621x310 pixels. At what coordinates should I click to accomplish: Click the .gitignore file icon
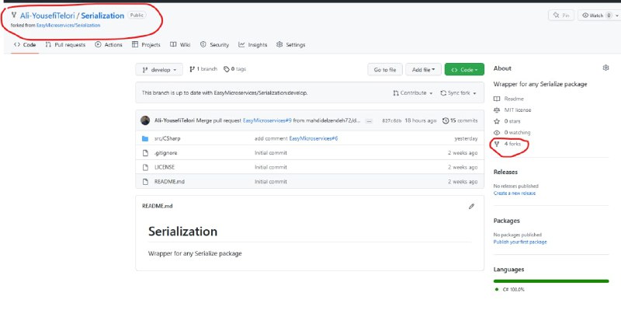pos(145,153)
